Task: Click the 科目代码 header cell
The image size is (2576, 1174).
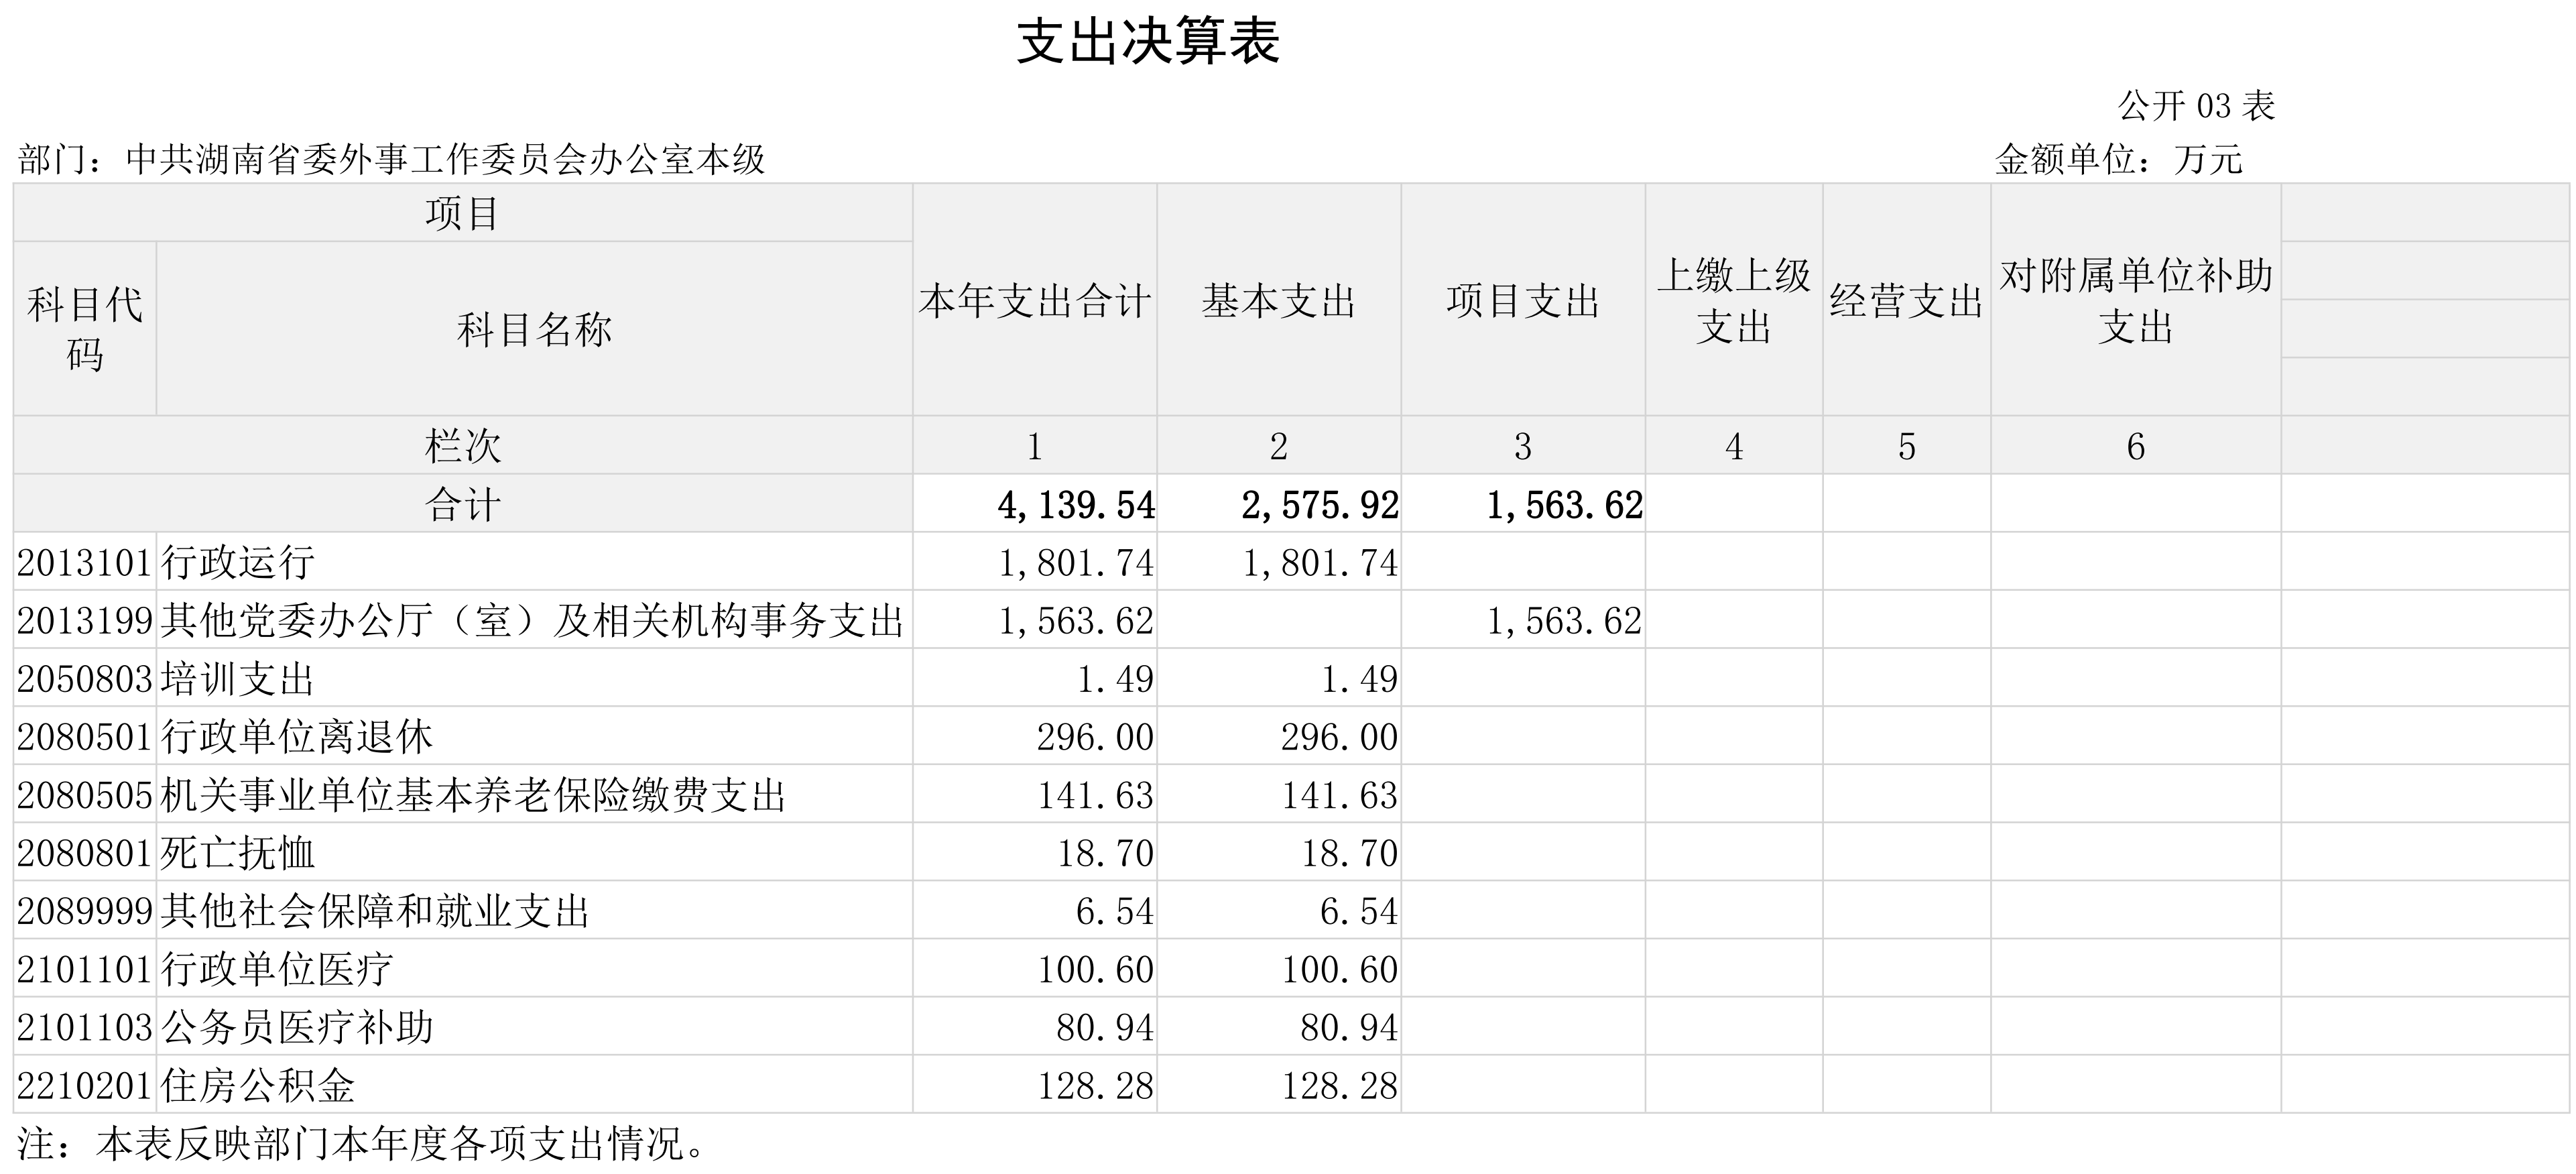Action: (85, 329)
